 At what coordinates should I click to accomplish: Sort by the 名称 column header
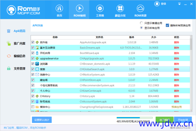tap(55, 37)
